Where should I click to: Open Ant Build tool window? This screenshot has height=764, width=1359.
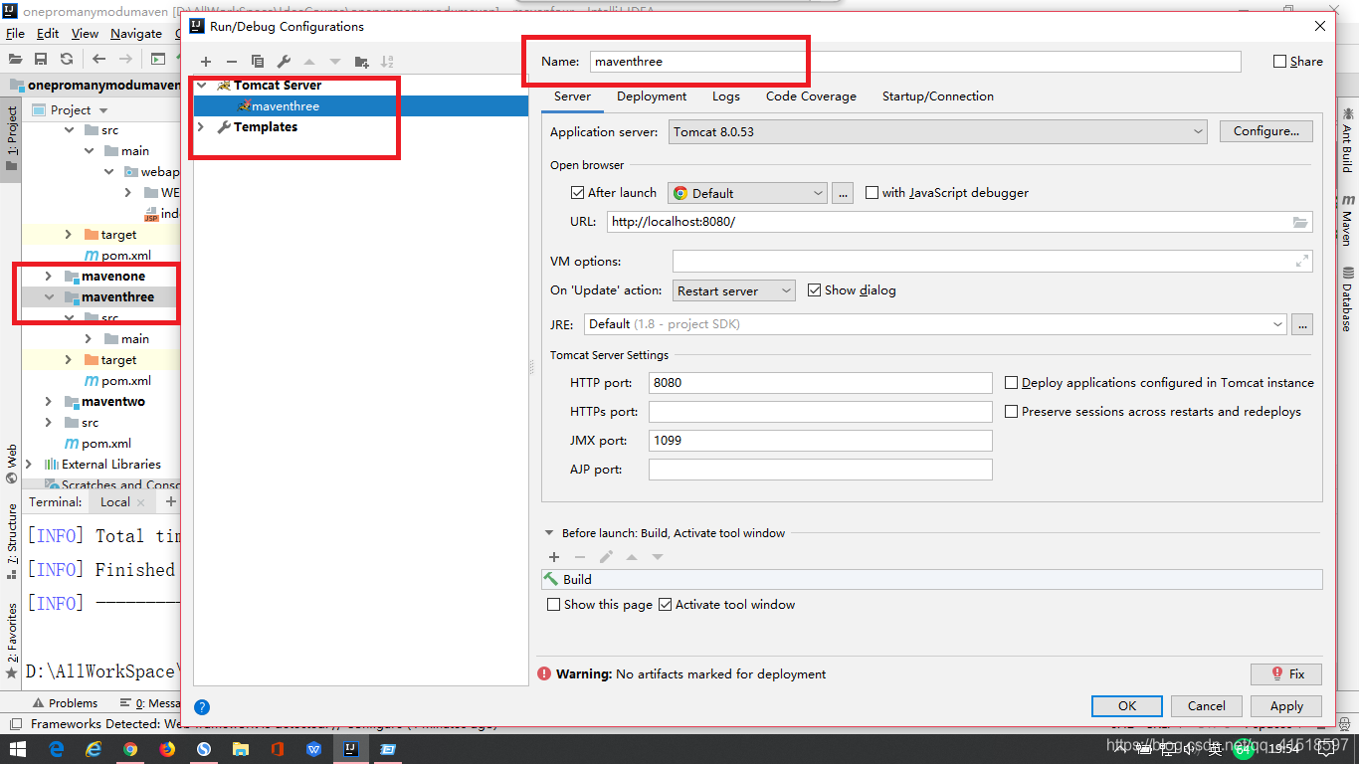(1347, 140)
